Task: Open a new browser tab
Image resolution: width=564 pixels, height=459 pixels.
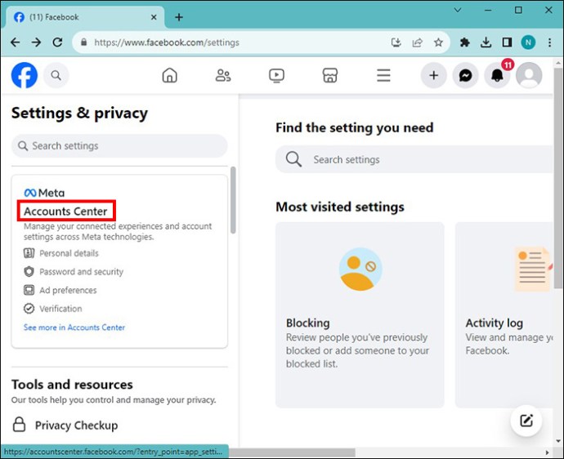Action: [x=179, y=17]
